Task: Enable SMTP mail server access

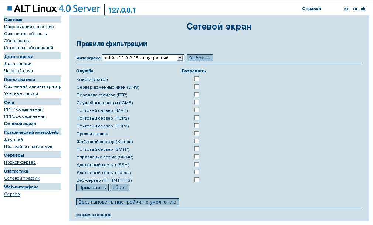Action: [x=197, y=149]
